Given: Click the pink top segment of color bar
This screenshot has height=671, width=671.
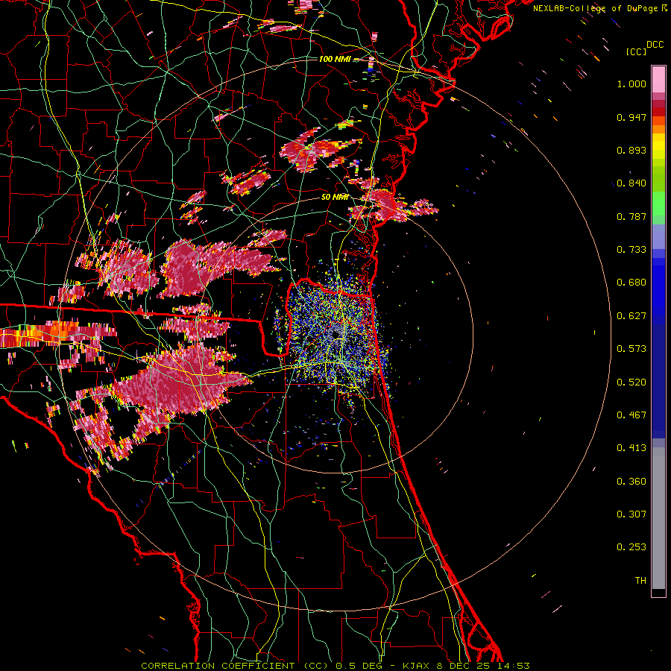Looking at the screenshot, I should pos(658,80).
